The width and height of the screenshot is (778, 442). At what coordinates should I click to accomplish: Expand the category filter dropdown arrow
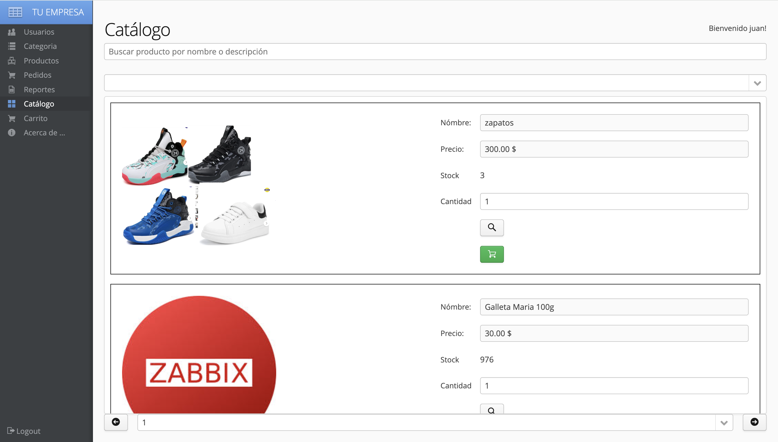click(x=757, y=83)
